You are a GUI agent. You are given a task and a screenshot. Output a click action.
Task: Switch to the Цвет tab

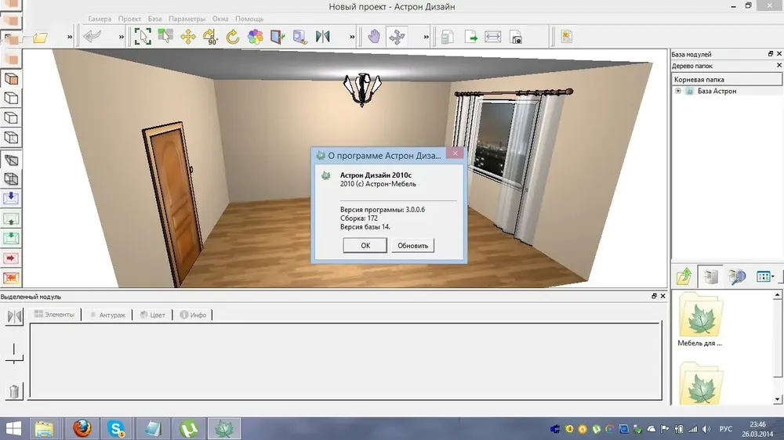pyautogui.click(x=153, y=315)
